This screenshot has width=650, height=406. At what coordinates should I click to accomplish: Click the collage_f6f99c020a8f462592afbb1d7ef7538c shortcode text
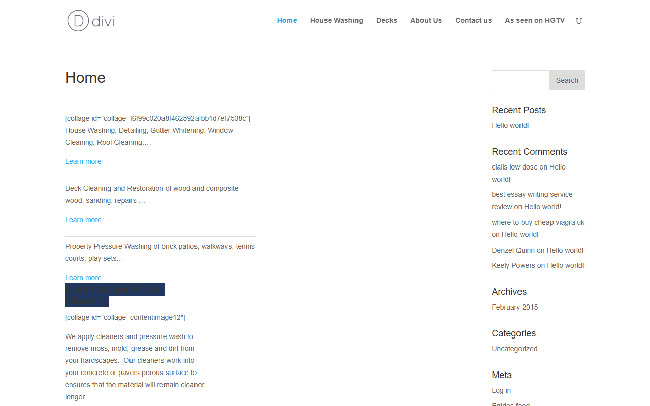(x=157, y=118)
